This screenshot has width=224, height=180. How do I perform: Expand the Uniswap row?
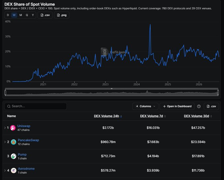coord(5,128)
